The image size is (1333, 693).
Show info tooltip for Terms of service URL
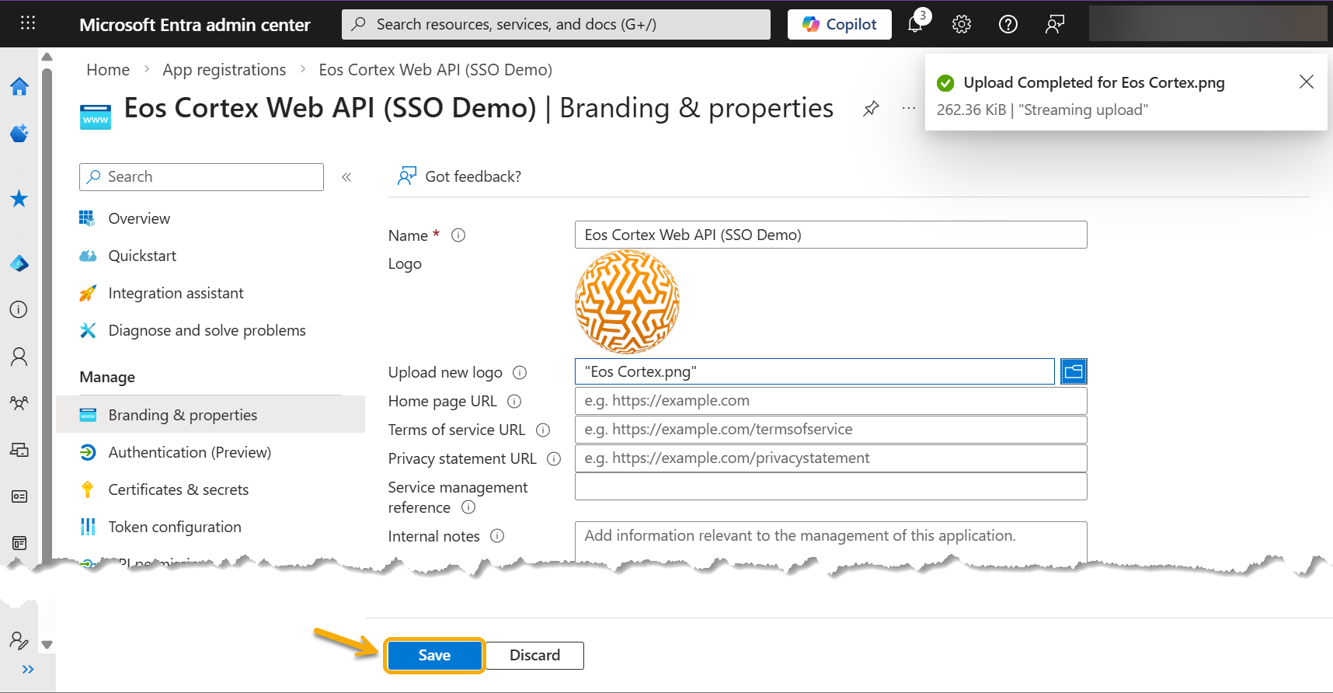[543, 430]
